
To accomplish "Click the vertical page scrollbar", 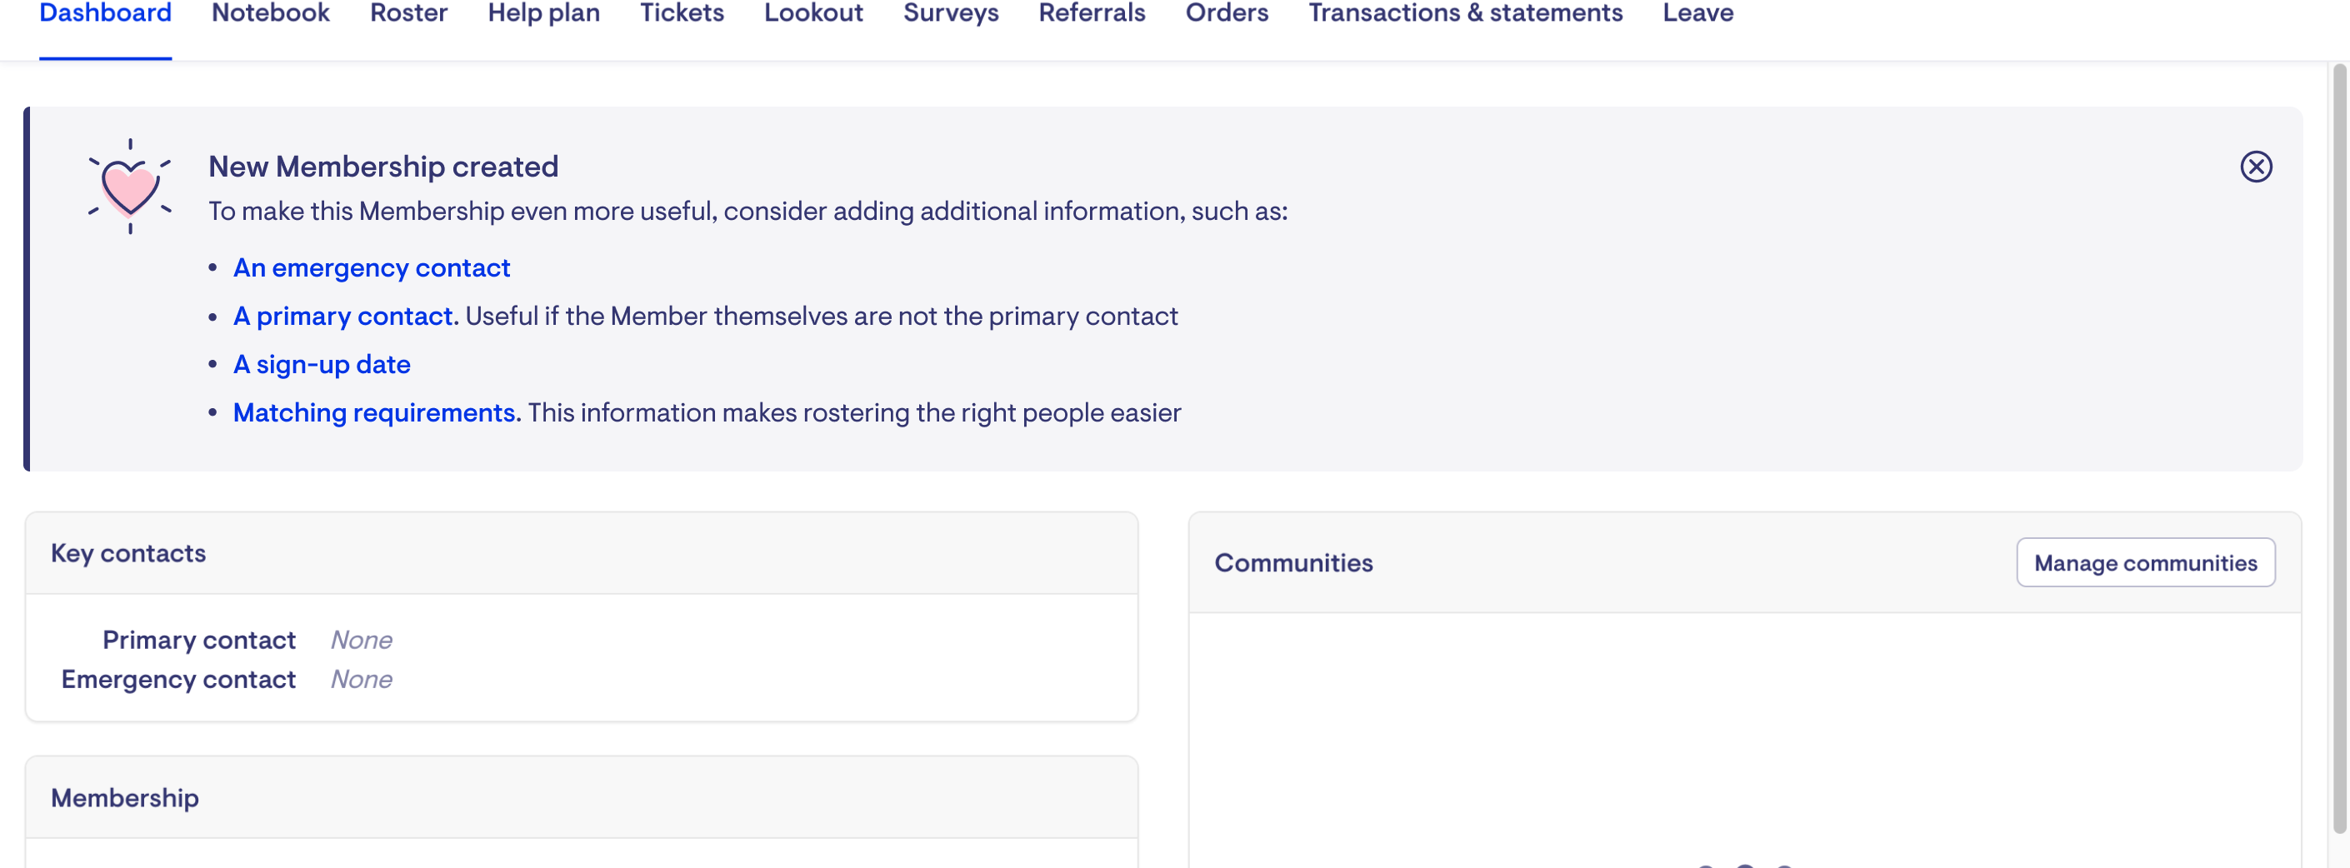I will [2338, 446].
